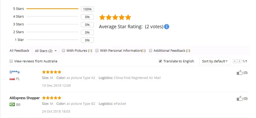Click thumbs-up on AliExpress Shopper review
The image size is (256, 118).
tap(240, 98)
